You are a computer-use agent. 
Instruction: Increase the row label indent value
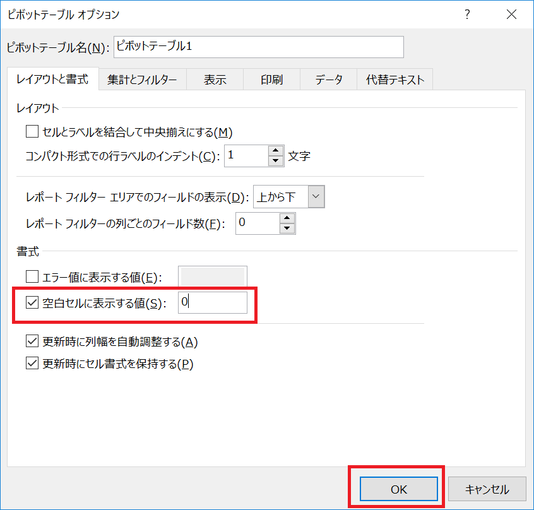(276, 150)
